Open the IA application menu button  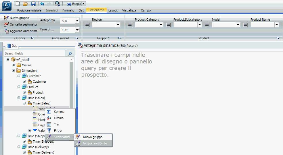click(x=7, y=5)
